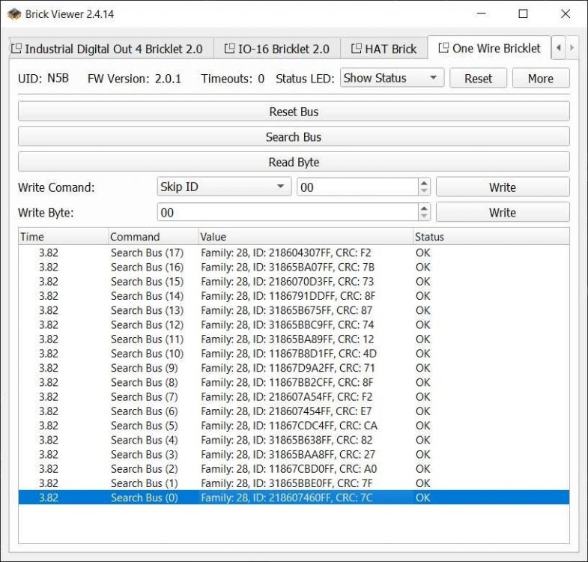The image size is (588, 562).
Task: Increment the Write Byte value spinner
Action: pos(424,208)
